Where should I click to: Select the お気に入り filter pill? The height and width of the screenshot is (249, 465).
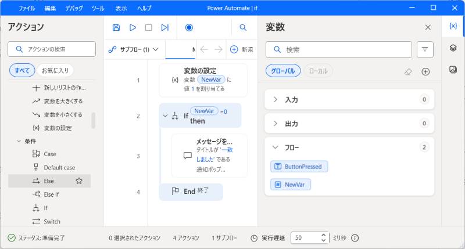(55, 71)
